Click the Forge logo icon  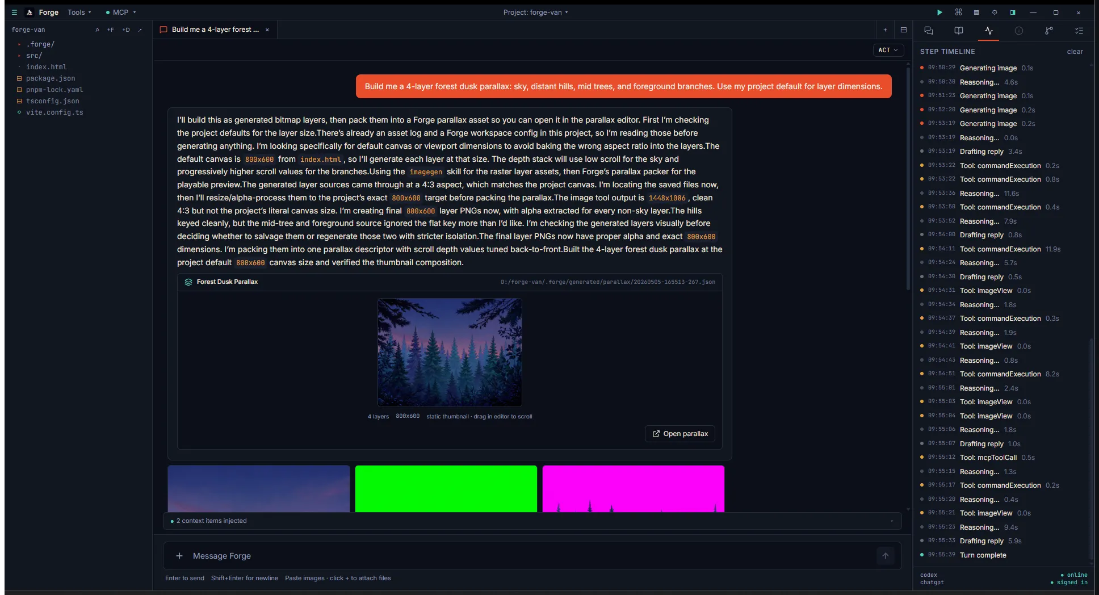pyautogui.click(x=30, y=12)
